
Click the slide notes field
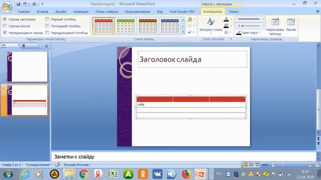tap(184, 156)
